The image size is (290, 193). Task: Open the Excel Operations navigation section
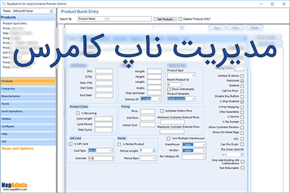tap(28, 111)
